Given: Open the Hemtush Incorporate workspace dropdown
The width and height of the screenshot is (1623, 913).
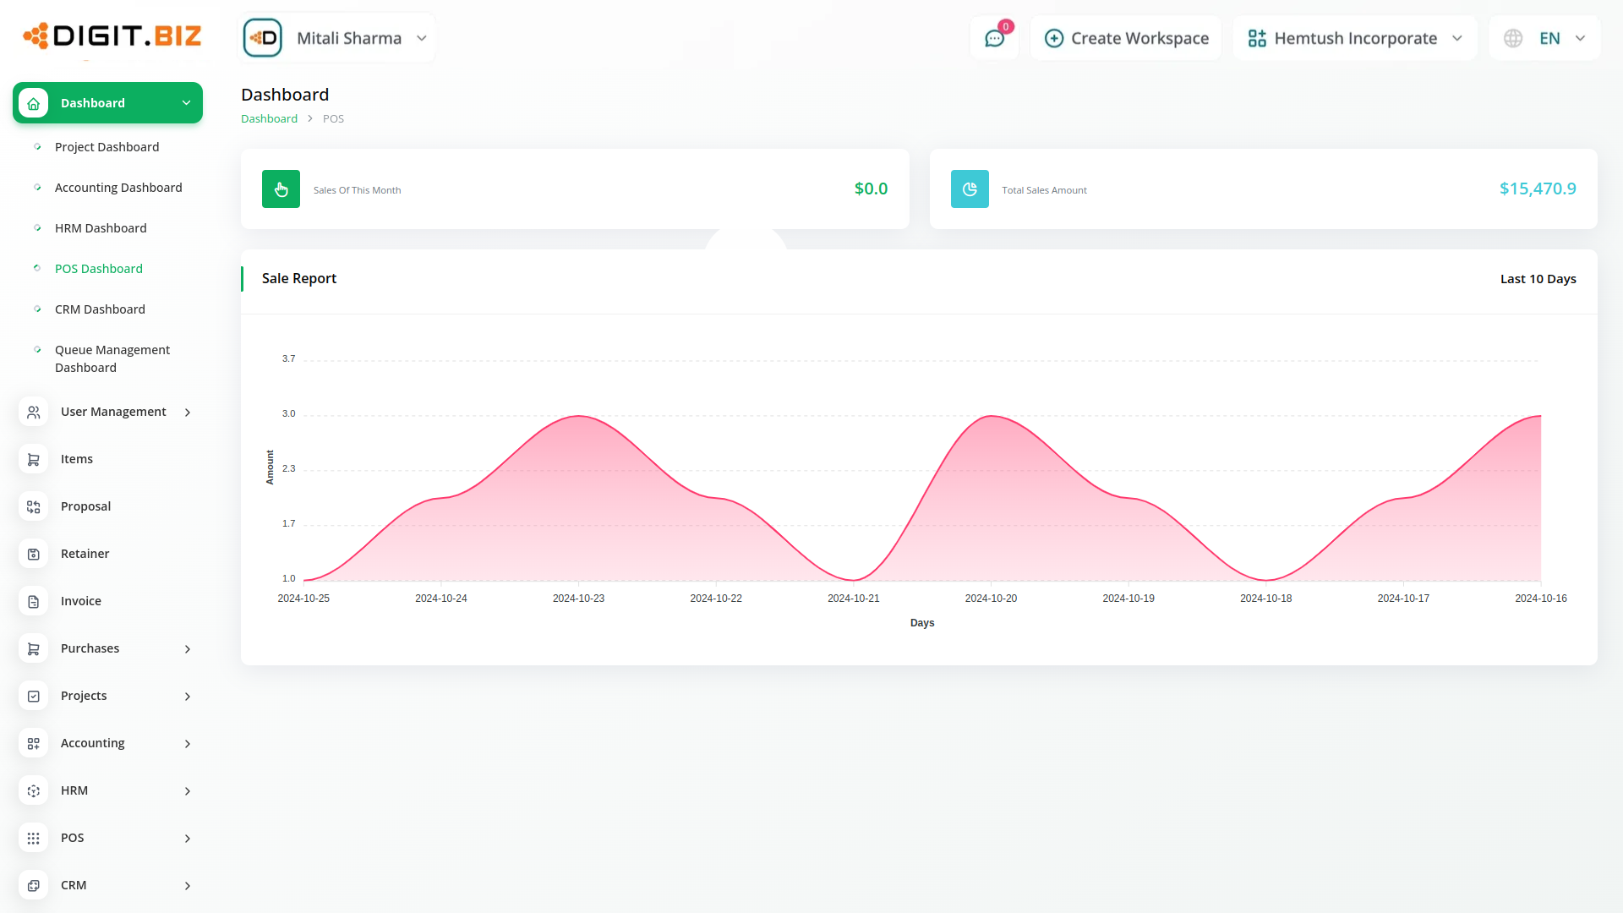Looking at the screenshot, I should click(x=1354, y=38).
